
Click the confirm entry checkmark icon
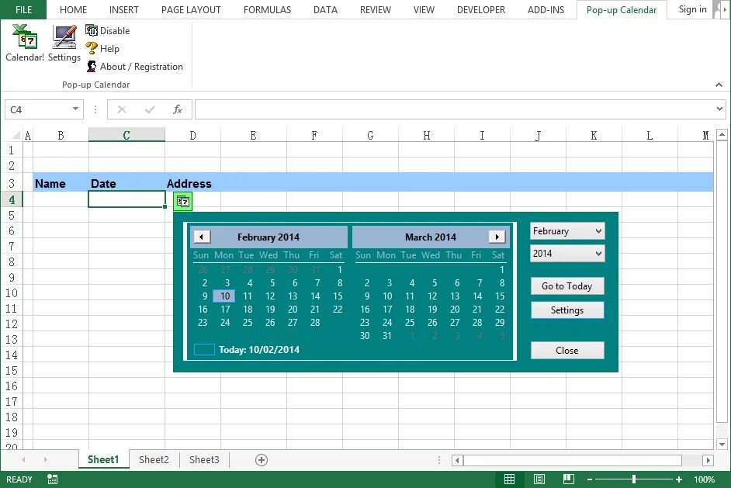150,109
